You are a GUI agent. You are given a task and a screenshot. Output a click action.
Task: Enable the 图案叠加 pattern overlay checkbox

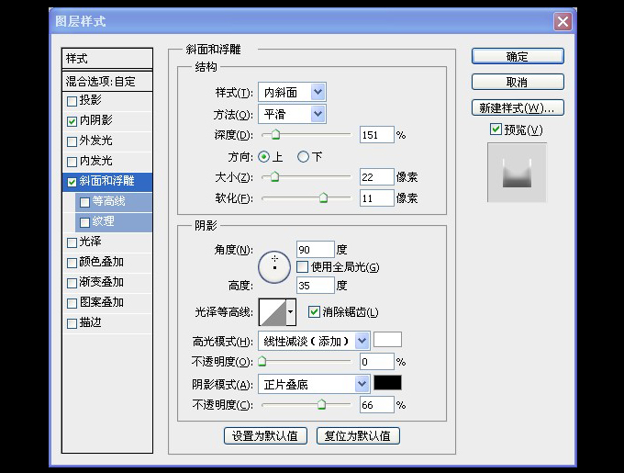(72, 304)
